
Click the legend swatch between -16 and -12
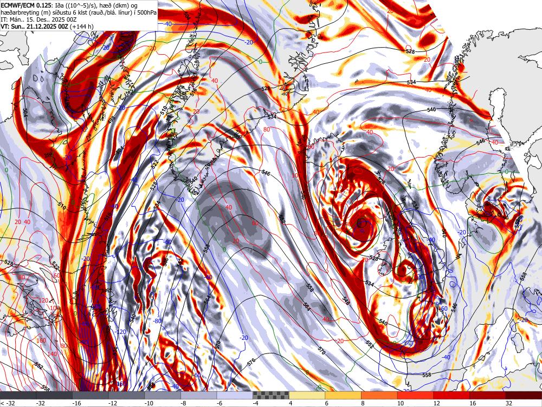91,395
